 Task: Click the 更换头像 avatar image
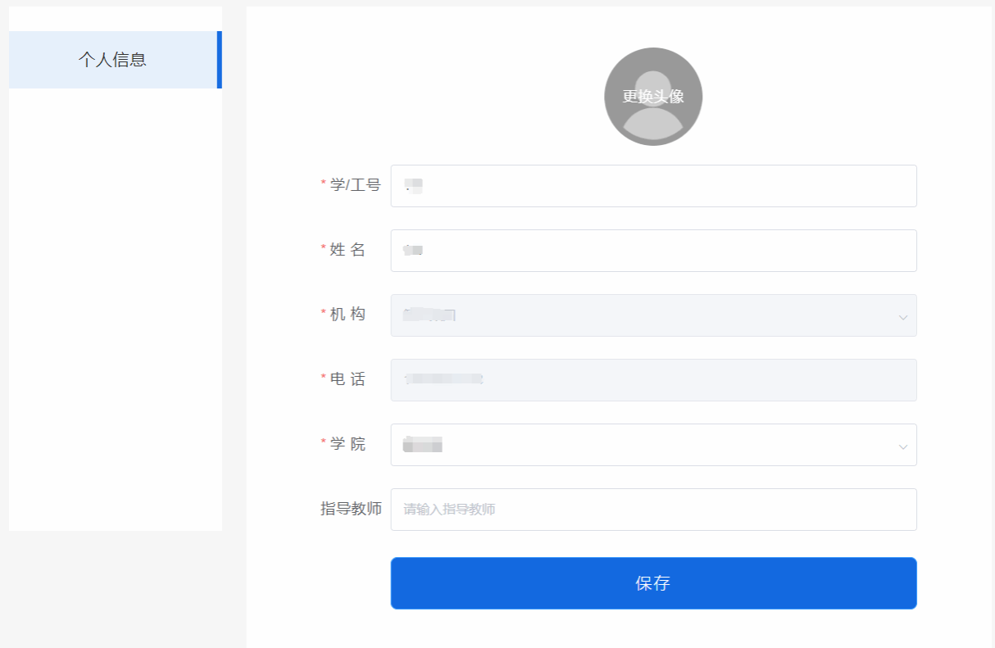tap(653, 97)
